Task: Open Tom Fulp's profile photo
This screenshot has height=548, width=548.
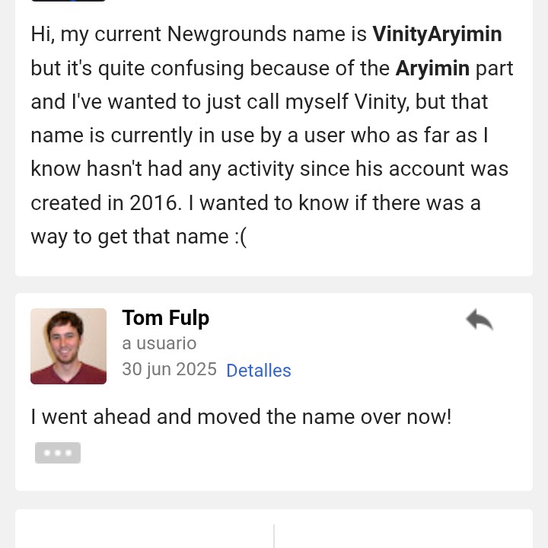Action: pyautogui.click(x=68, y=346)
